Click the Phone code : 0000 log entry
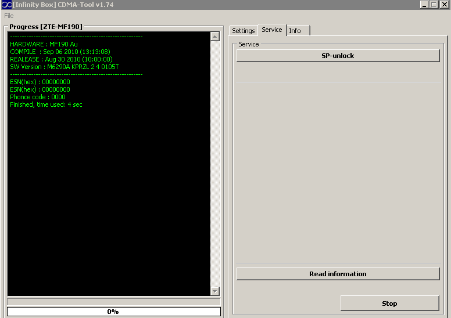Image resolution: width=451 pixels, height=318 pixels. pos(37,97)
